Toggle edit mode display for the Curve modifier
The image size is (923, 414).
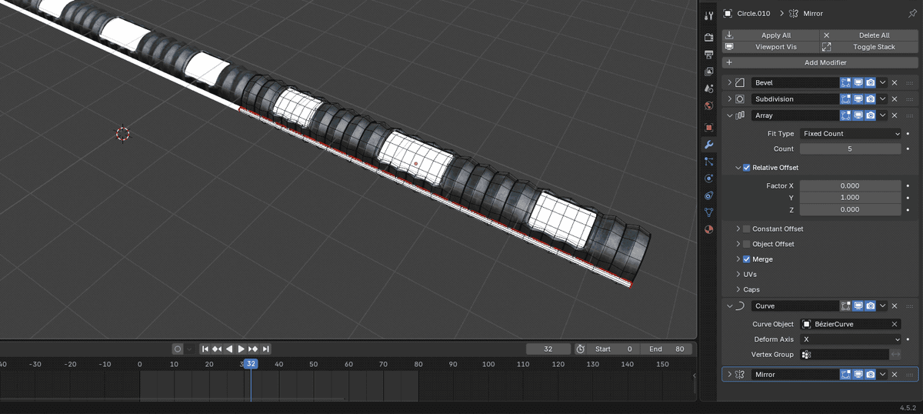tap(845, 305)
